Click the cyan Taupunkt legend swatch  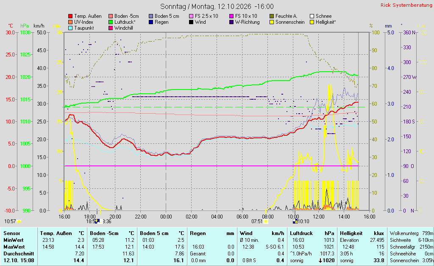[70, 28]
